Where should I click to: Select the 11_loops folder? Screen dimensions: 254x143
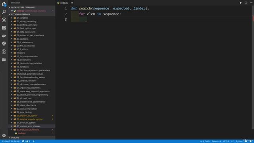coord(32,53)
